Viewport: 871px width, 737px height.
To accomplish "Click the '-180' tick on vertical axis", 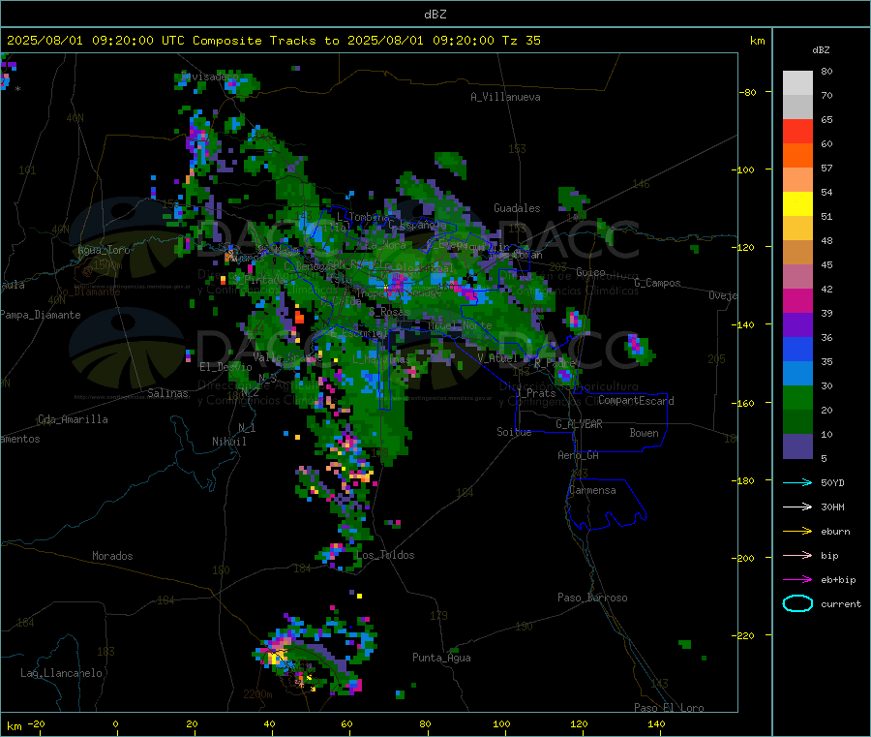I will 742,480.
